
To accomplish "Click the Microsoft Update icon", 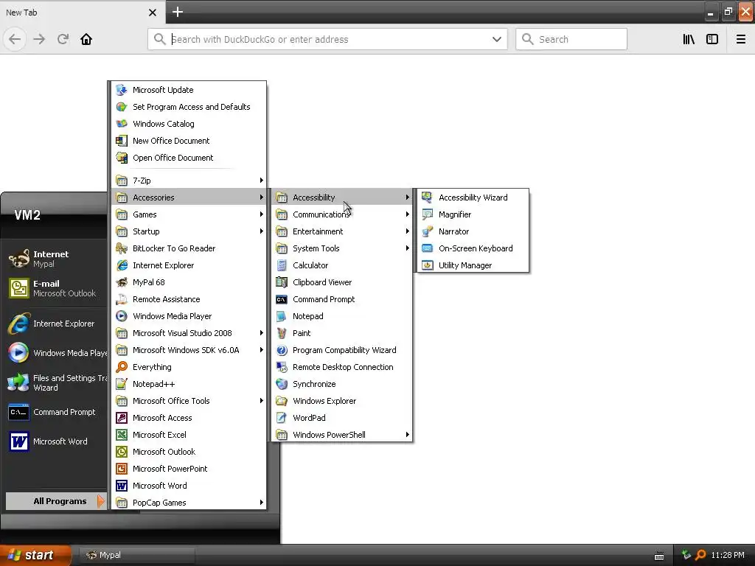I will (122, 90).
